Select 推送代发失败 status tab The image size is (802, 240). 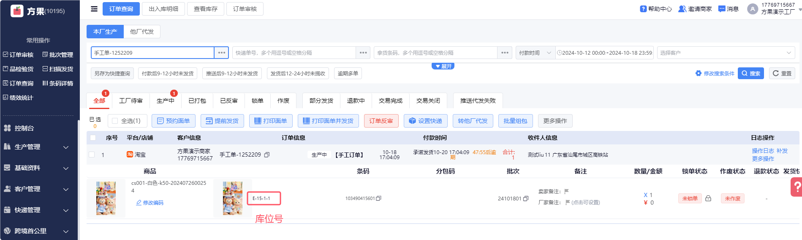[478, 101]
